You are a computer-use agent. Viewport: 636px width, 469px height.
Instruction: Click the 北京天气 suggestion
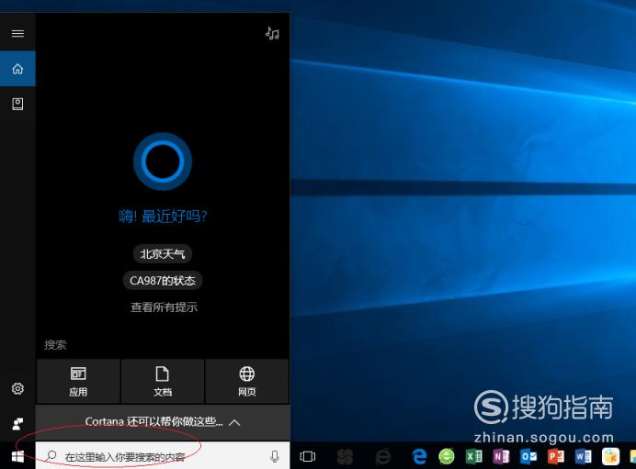point(163,254)
